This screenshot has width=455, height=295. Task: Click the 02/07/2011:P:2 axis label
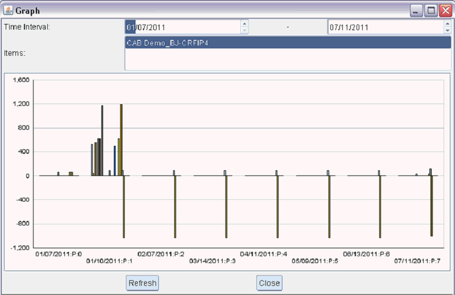point(161,254)
